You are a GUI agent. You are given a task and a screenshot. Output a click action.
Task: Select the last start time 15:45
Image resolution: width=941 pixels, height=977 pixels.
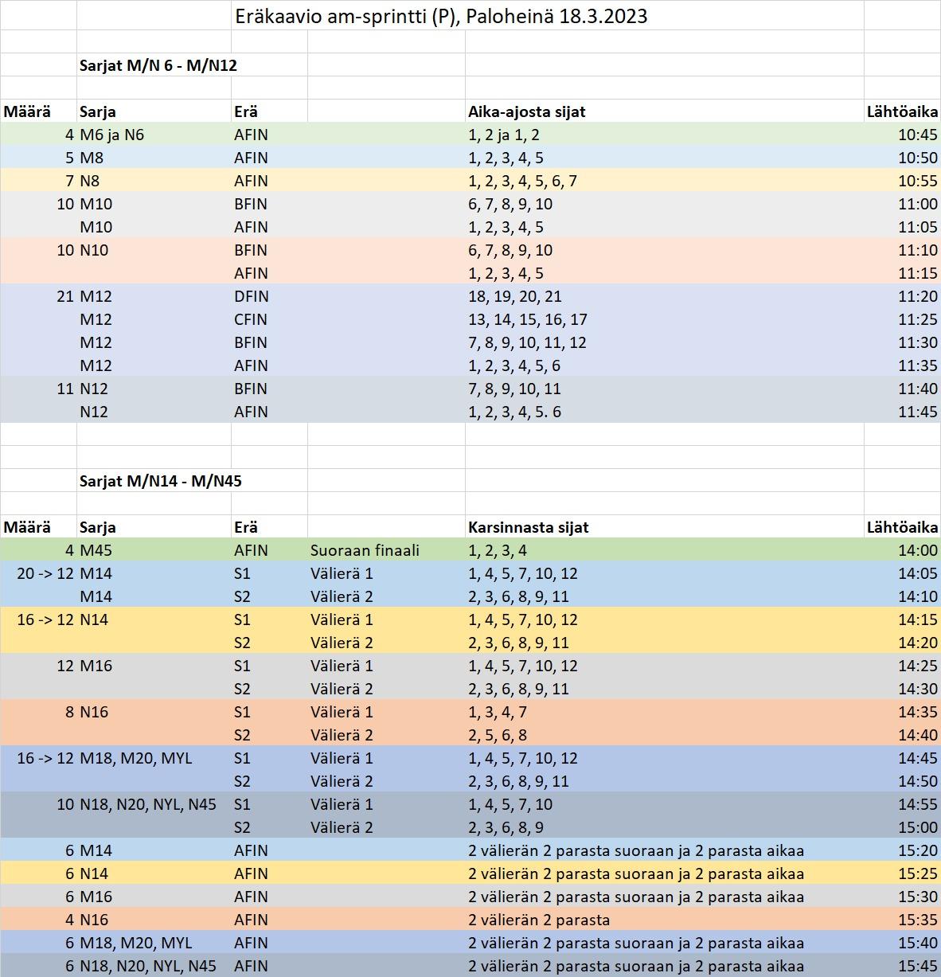click(918, 966)
